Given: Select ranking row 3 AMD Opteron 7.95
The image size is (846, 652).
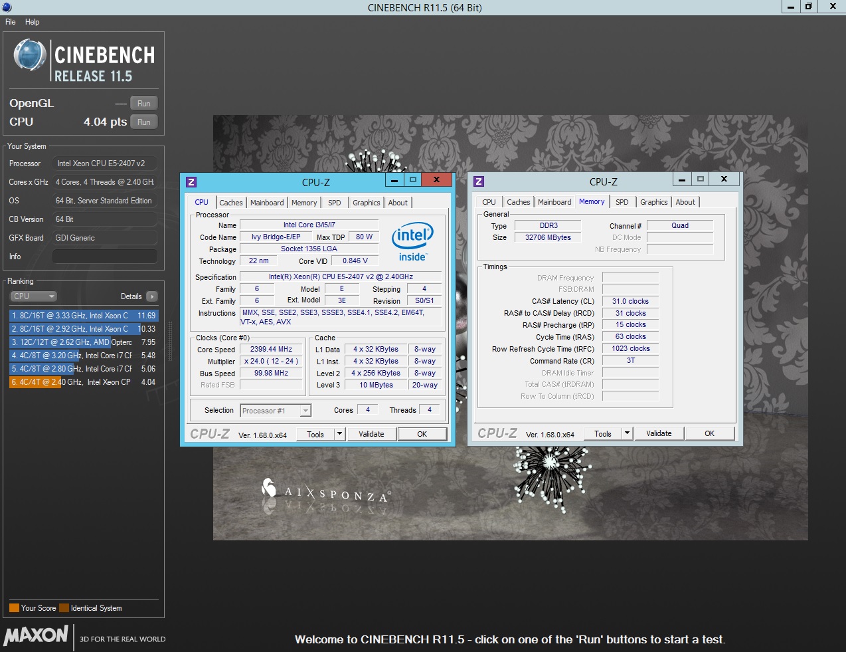Looking at the screenshot, I should pos(84,342).
